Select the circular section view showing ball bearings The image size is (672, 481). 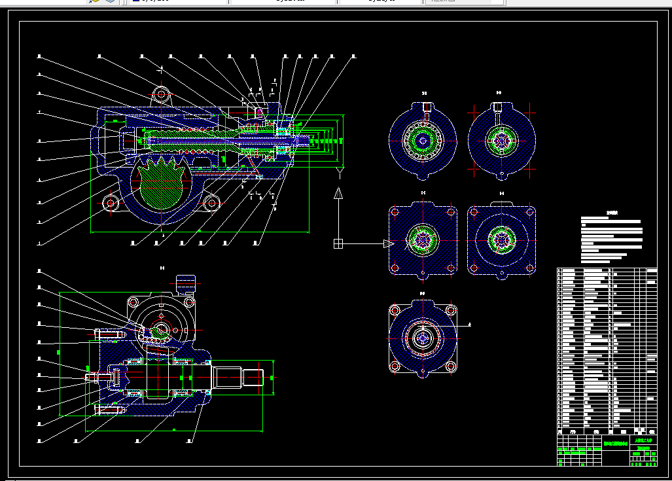click(423, 141)
